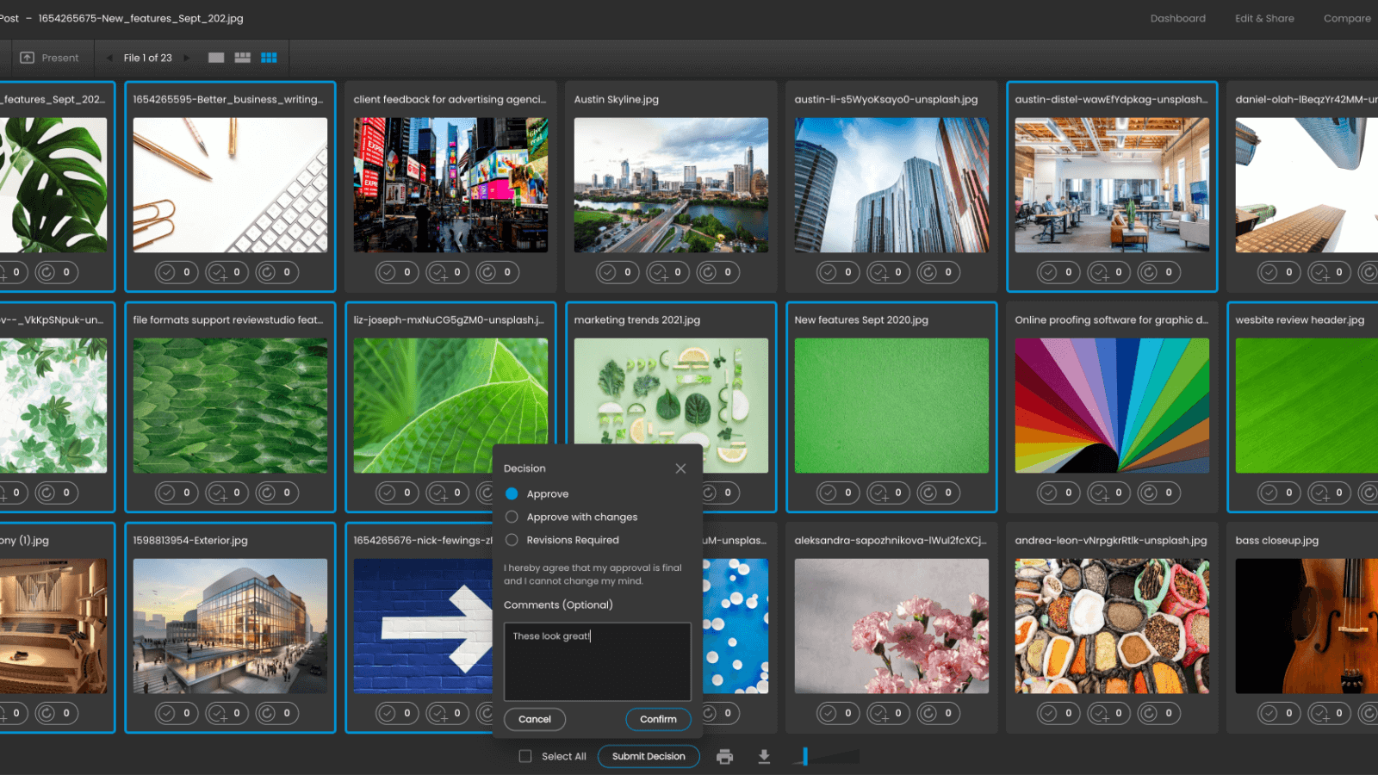Switch to single file view layout
Viewport: 1378px width, 775px height.
point(216,58)
